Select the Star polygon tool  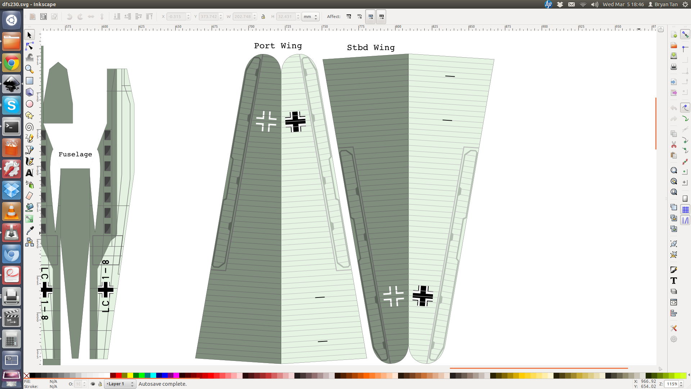point(30,115)
